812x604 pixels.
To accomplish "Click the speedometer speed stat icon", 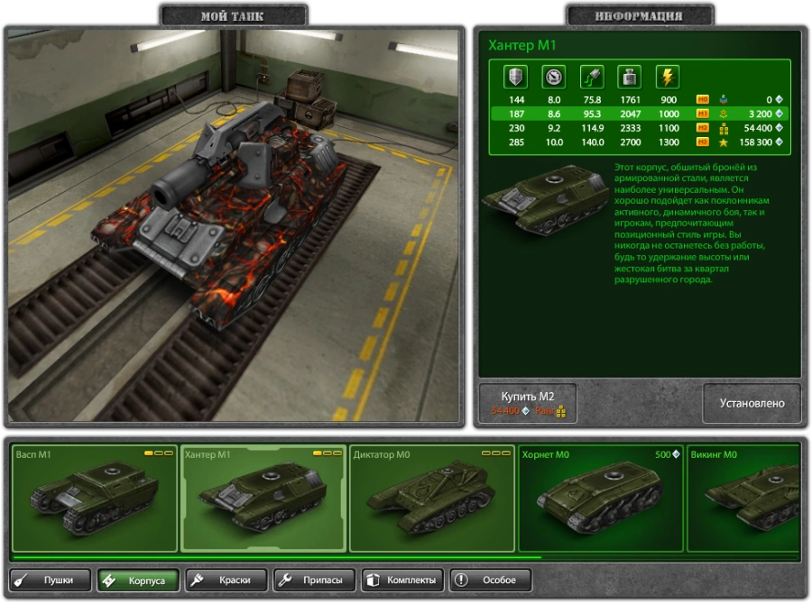I will coord(554,78).
